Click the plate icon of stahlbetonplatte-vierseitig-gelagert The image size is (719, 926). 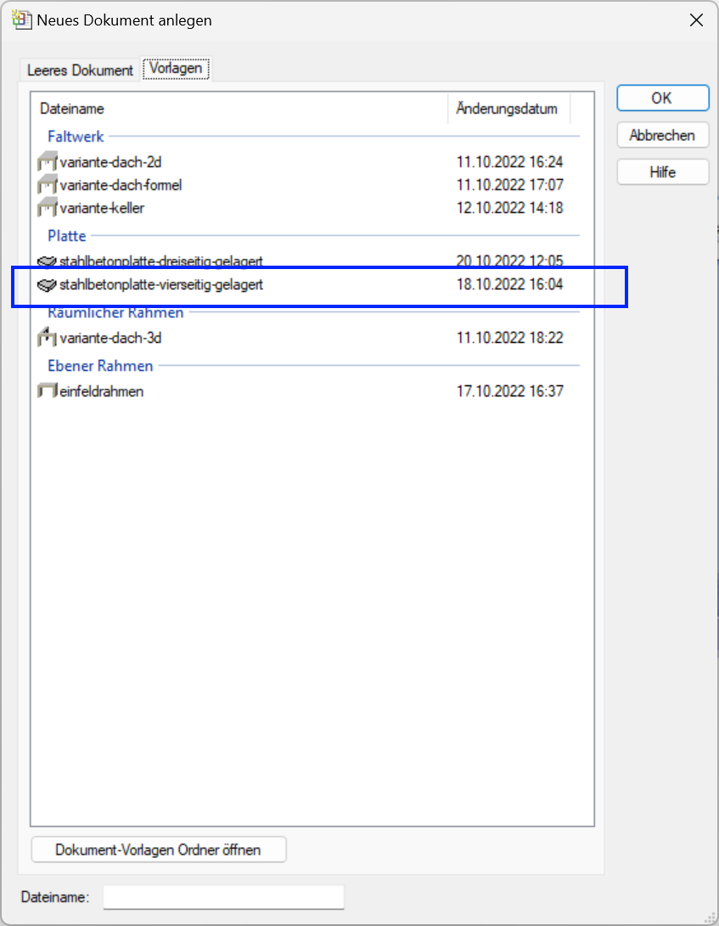pos(47,284)
